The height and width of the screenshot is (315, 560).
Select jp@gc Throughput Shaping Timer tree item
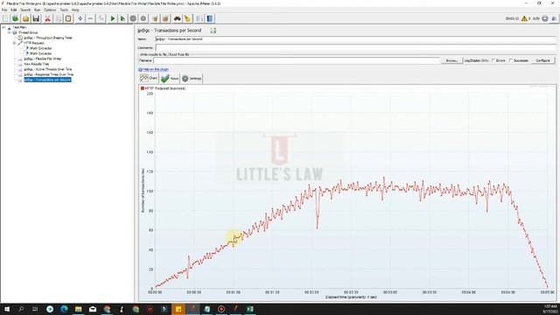point(48,38)
